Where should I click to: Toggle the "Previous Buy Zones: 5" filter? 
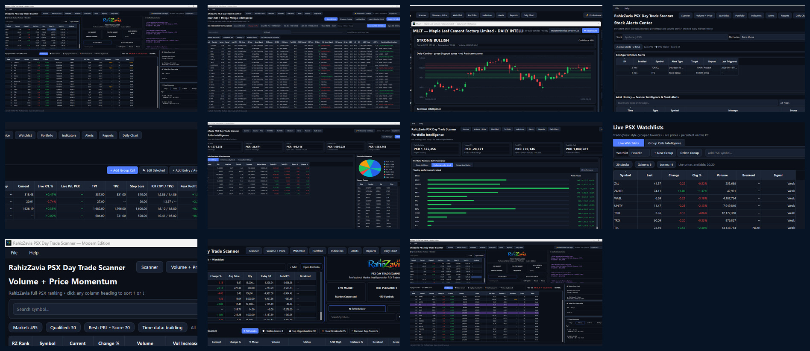[x=364, y=331]
